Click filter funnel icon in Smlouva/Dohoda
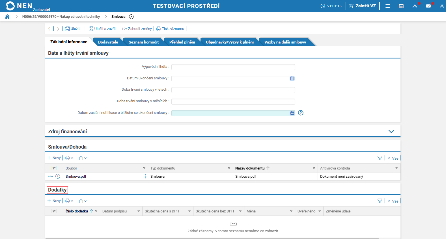 point(380,158)
